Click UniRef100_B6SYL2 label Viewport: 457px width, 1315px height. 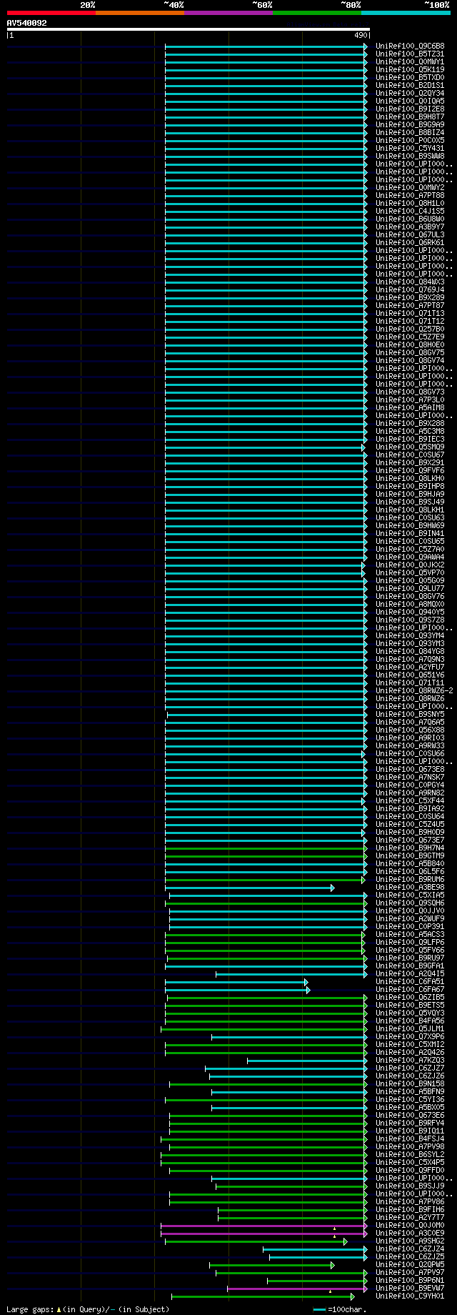click(x=410, y=1154)
